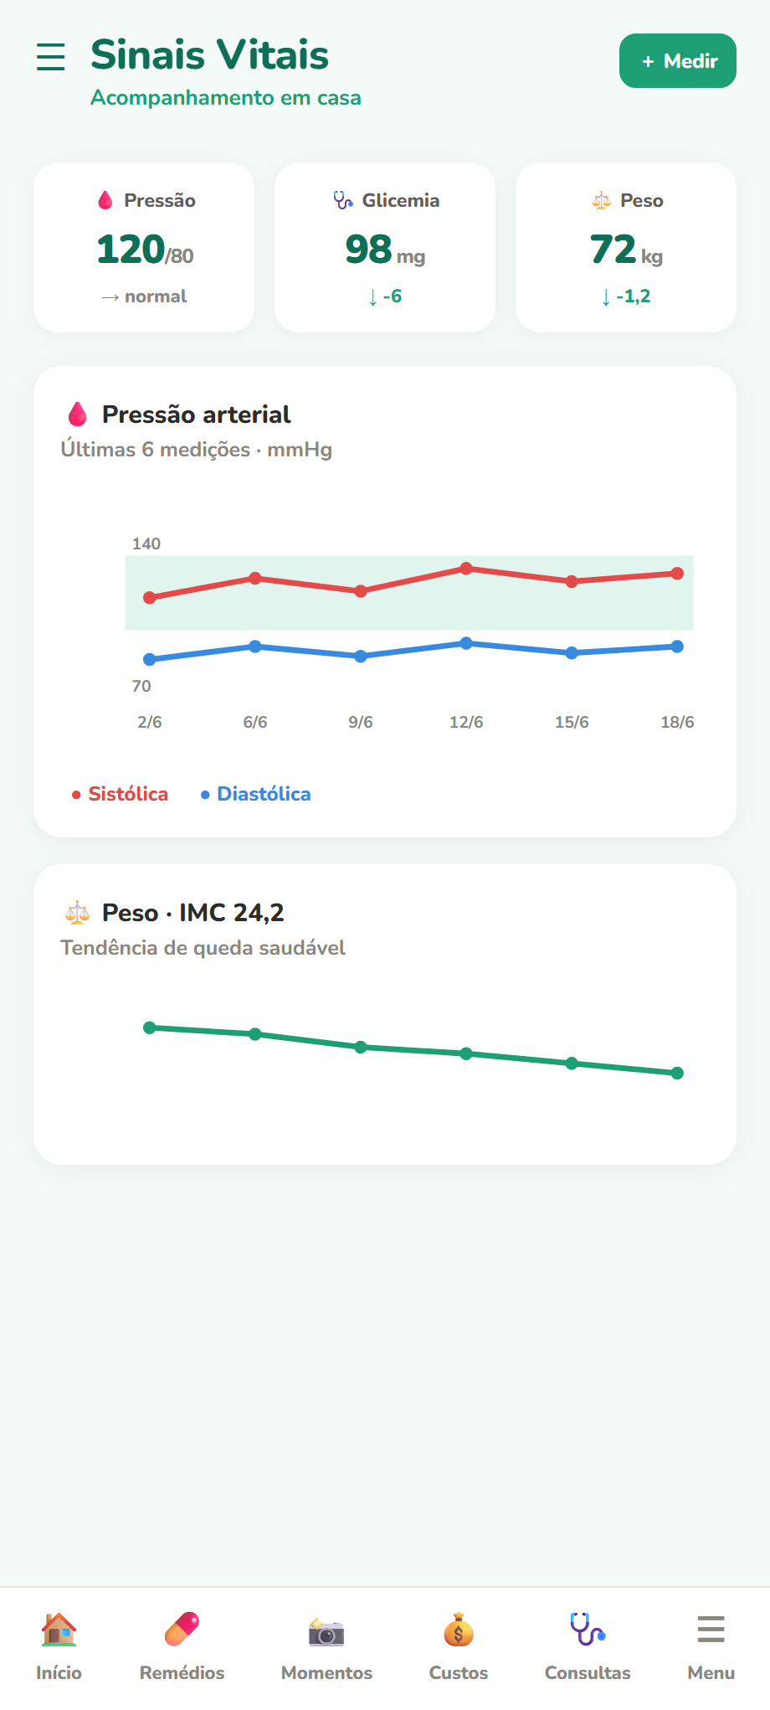Open the hamburger menu icon in header
Image resolution: width=770 pixels, height=1710 pixels.
pos(51,57)
